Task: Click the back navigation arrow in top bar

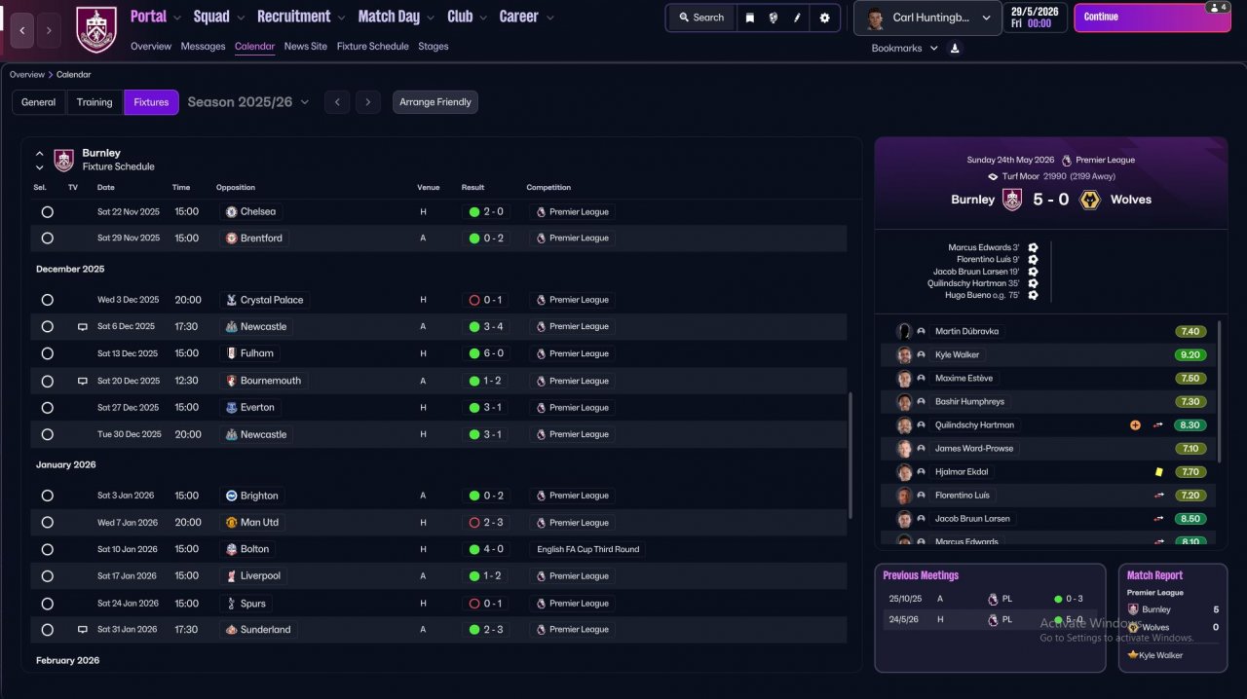Action: (23, 30)
